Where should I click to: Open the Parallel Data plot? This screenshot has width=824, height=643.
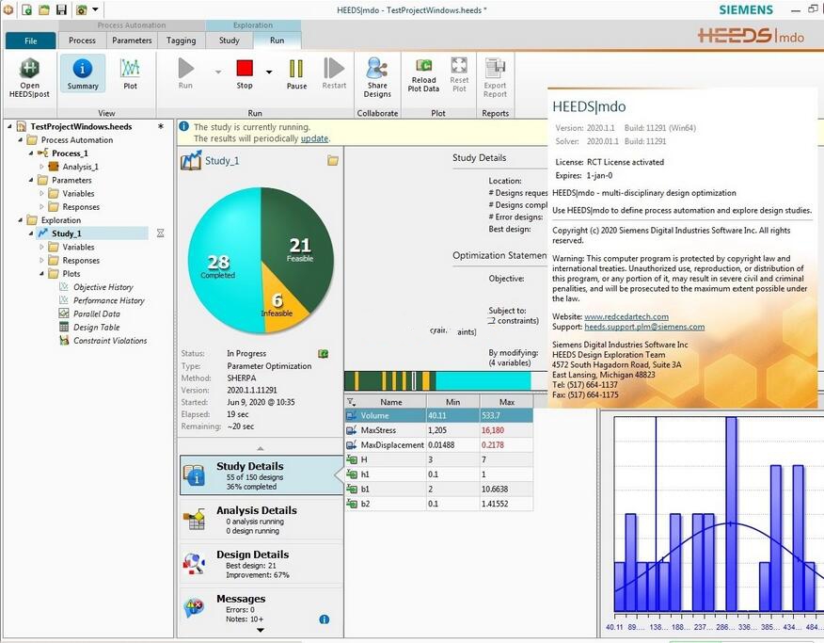(x=97, y=313)
